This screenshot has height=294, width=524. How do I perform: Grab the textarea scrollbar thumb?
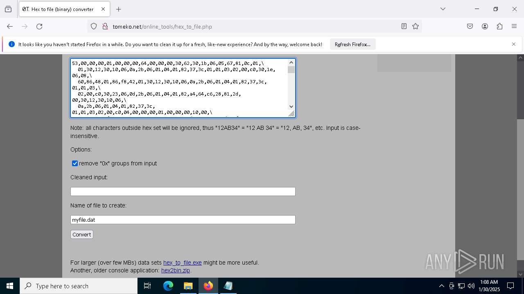tap(291, 70)
